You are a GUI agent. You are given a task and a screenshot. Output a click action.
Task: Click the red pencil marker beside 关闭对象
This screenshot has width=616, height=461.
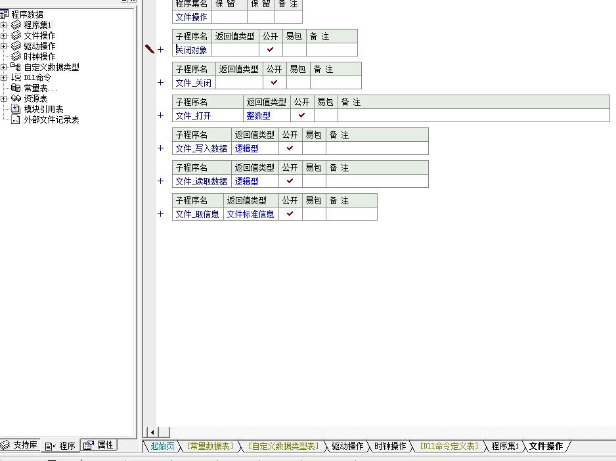(x=150, y=49)
